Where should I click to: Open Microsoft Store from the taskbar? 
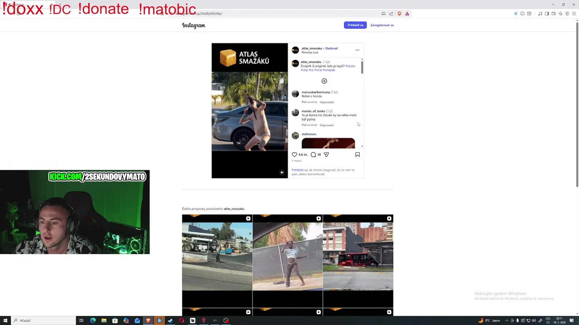coord(115,320)
